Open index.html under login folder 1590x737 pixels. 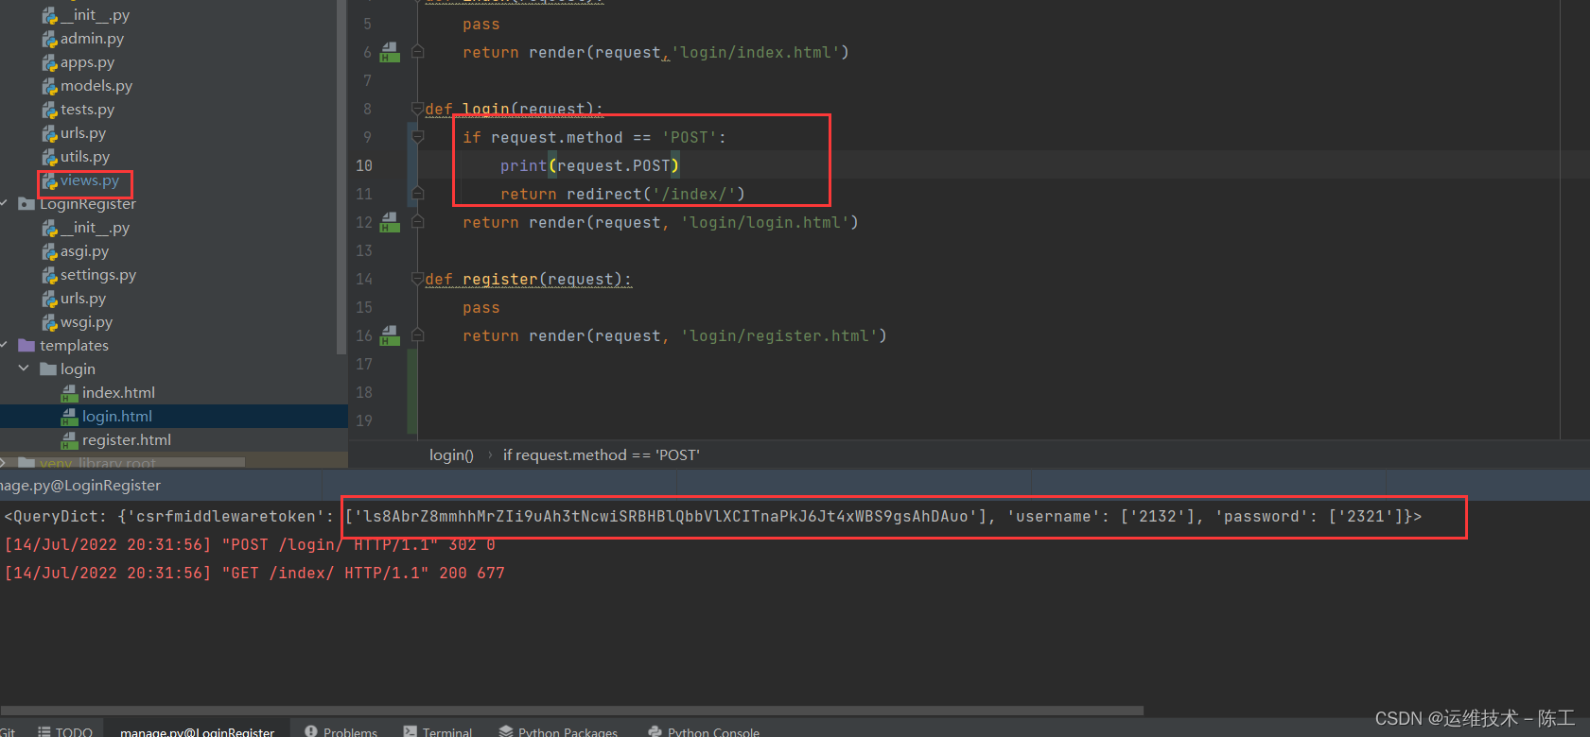click(118, 393)
